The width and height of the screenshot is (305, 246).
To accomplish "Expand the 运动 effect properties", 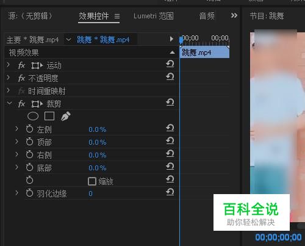I will pyautogui.click(x=9, y=65).
